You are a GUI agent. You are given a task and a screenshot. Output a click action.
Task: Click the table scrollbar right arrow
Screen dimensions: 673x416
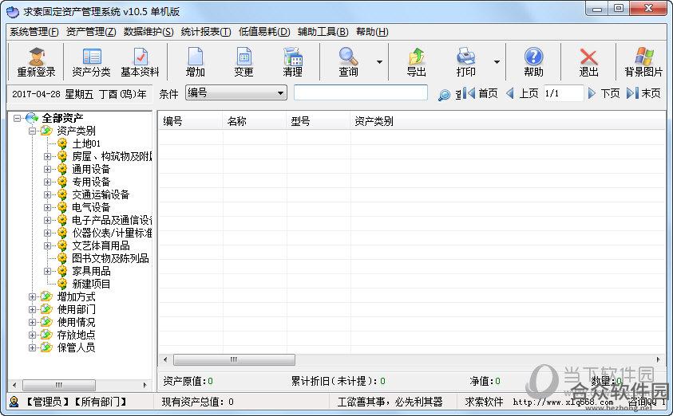point(659,359)
